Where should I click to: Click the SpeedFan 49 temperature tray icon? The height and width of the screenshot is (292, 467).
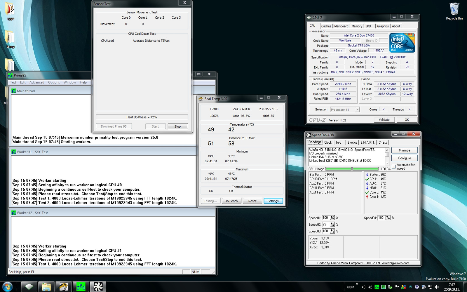[x=410, y=287]
